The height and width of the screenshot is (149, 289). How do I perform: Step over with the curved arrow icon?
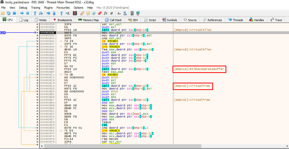pos(41,13)
